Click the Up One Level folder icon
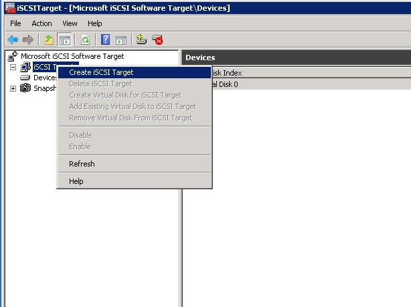This screenshot has width=411, height=307. click(49, 40)
